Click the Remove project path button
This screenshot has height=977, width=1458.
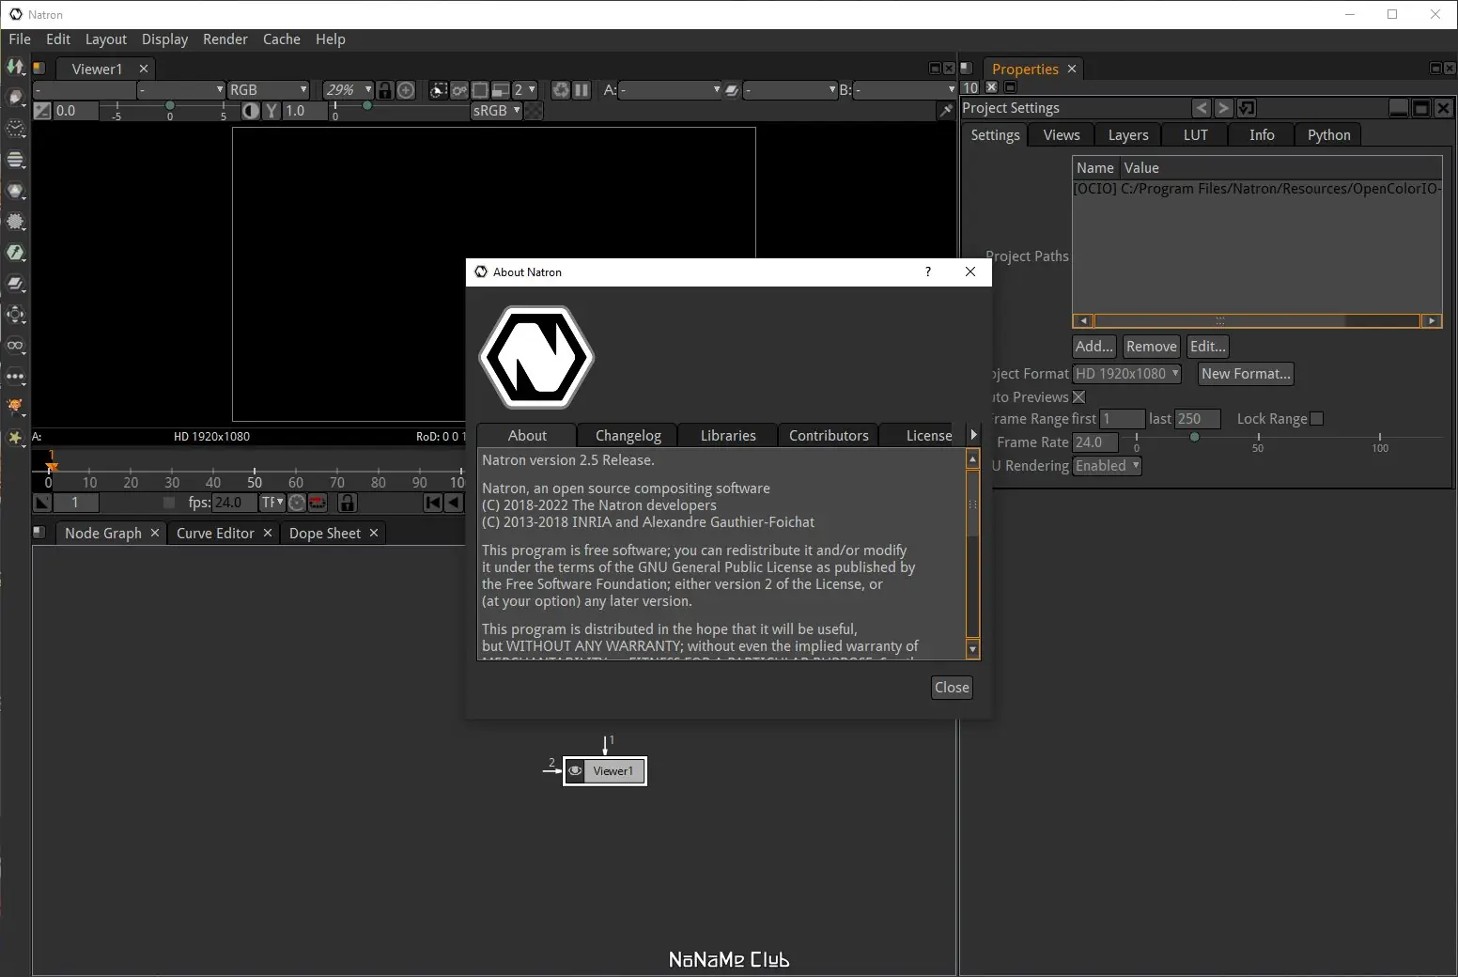(x=1151, y=347)
